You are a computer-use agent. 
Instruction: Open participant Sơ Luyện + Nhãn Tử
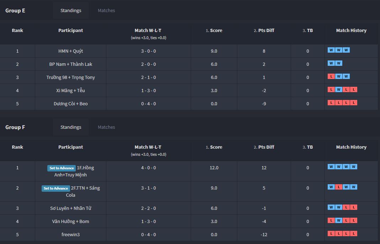point(70,208)
